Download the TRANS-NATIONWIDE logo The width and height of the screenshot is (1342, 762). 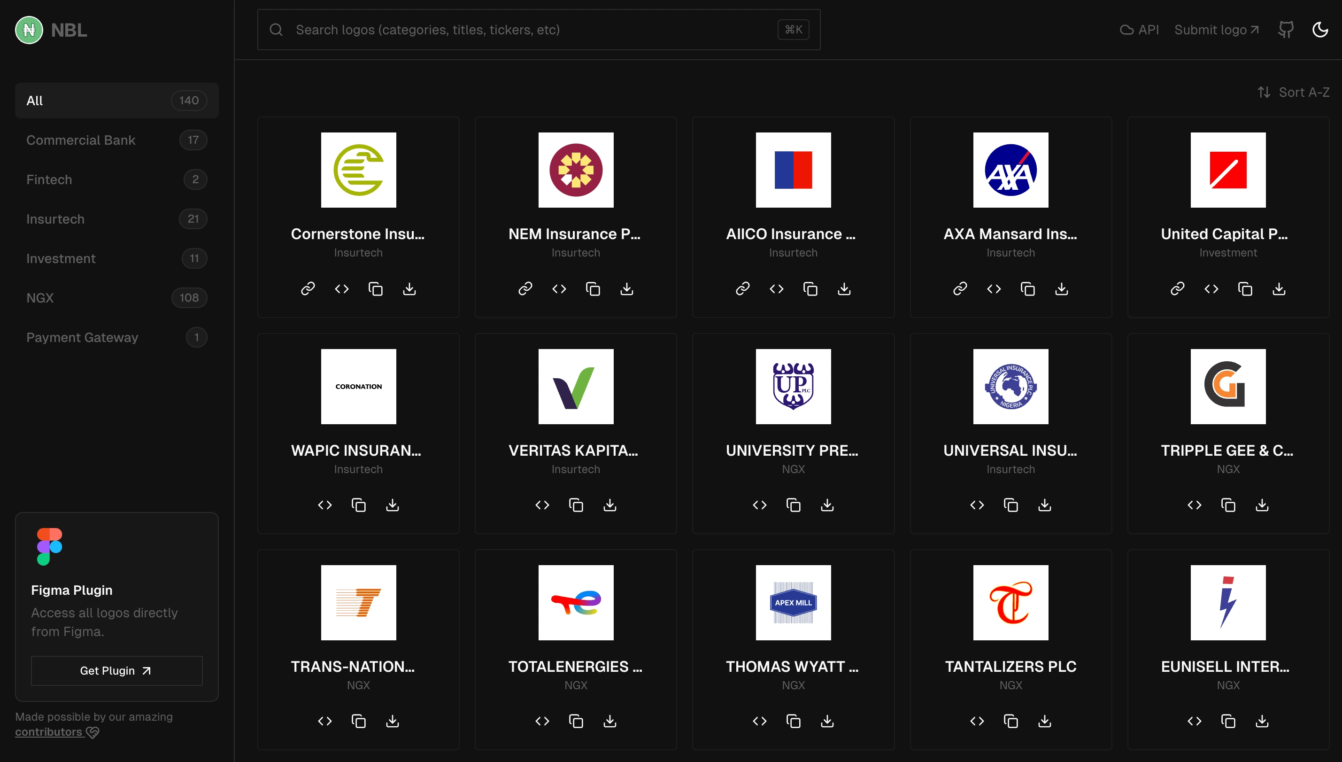393,721
